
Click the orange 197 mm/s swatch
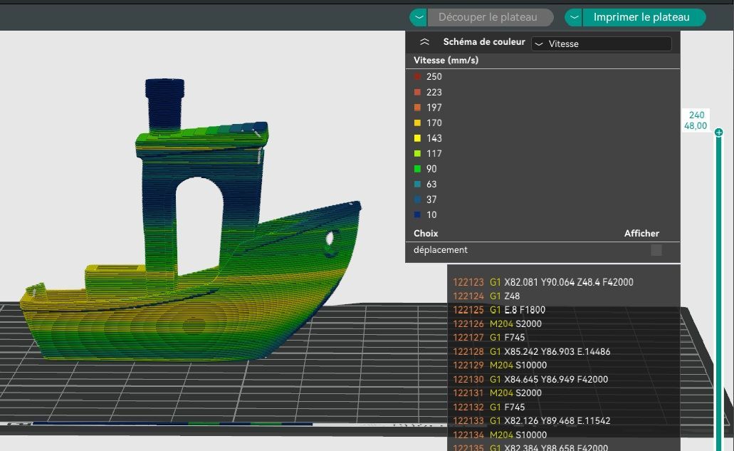(418, 108)
